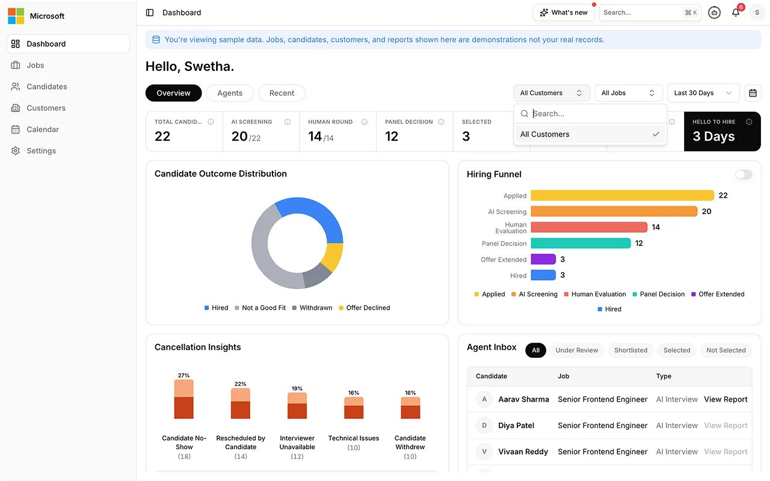
Task: Select the All filter in Agent Inbox
Action: pyautogui.click(x=535, y=351)
